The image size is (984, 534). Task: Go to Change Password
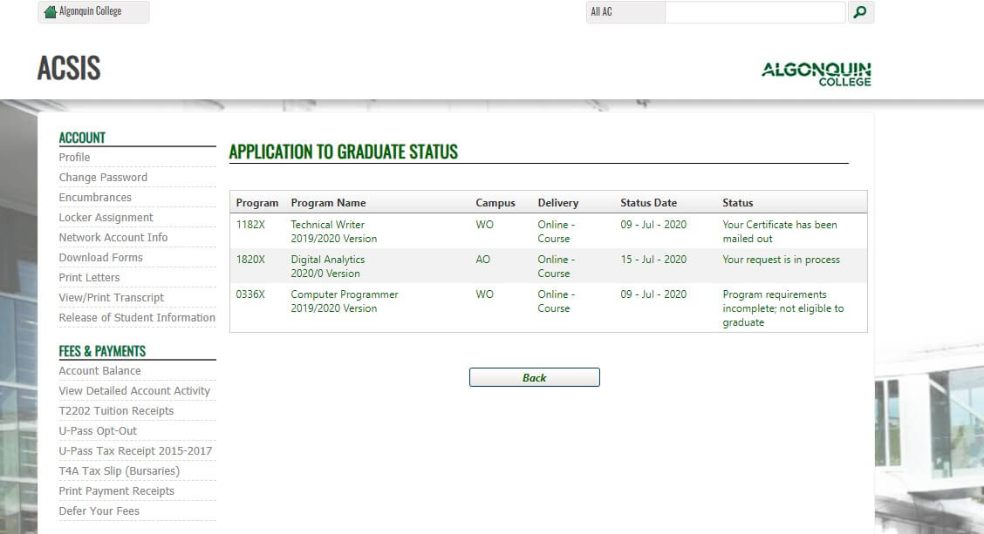[103, 178]
